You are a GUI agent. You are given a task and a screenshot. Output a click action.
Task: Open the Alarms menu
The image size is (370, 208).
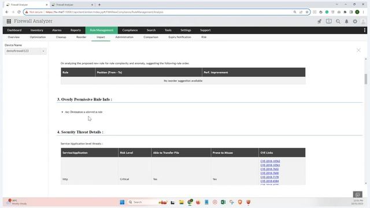(x=57, y=30)
